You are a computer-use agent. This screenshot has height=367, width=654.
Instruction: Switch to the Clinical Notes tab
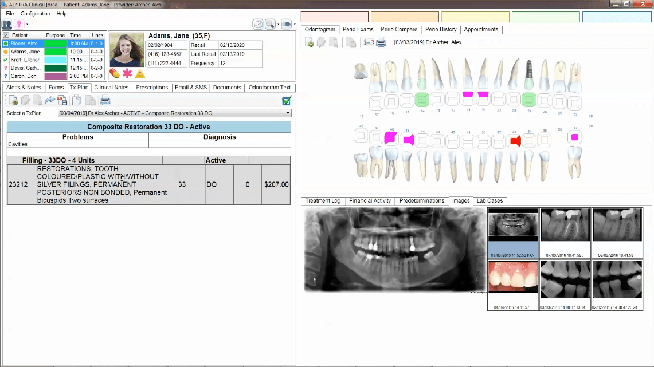111,88
